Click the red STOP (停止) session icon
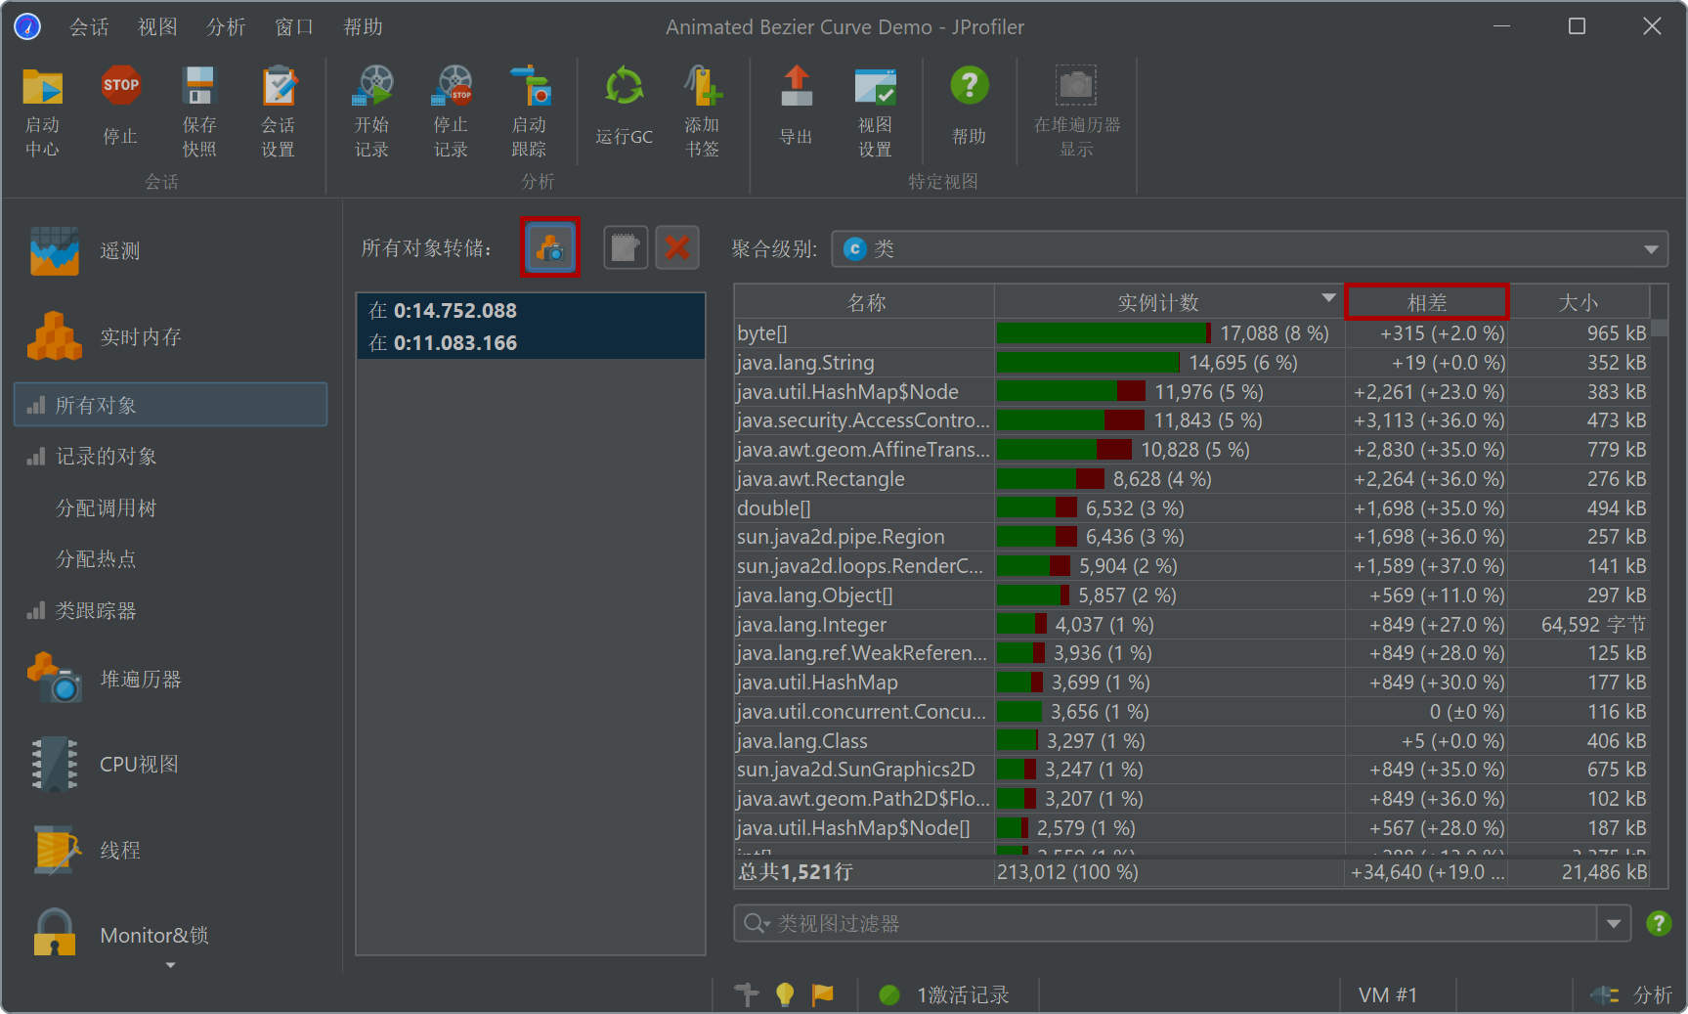The height and width of the screenshot is (1014, 1688). tap(120, 85)
